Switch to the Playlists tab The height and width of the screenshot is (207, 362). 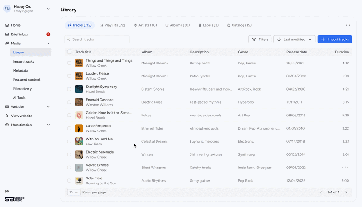tap(113, 25)
